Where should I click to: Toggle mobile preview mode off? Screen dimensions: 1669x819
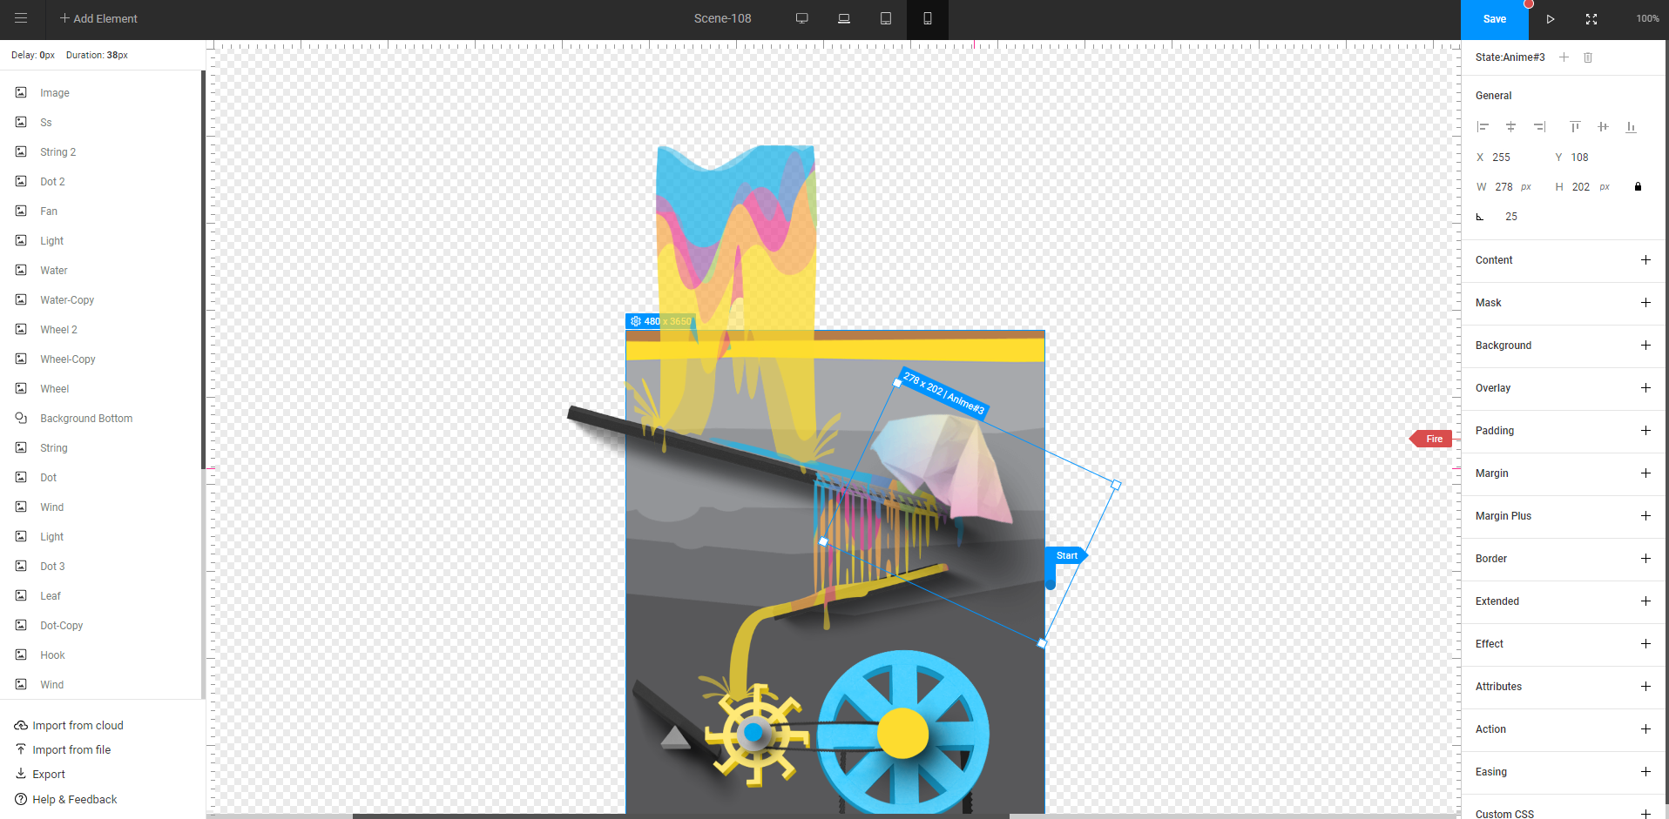click(x=927, y=18)
